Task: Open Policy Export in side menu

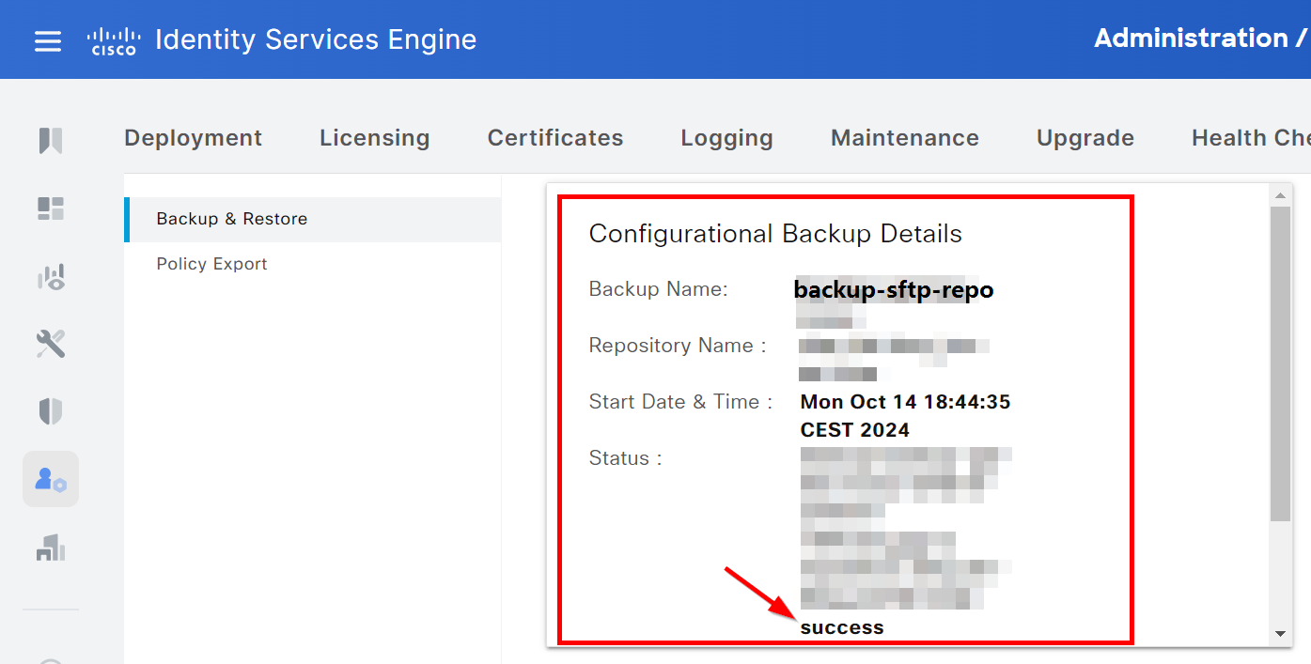Action: click(211, 264)
